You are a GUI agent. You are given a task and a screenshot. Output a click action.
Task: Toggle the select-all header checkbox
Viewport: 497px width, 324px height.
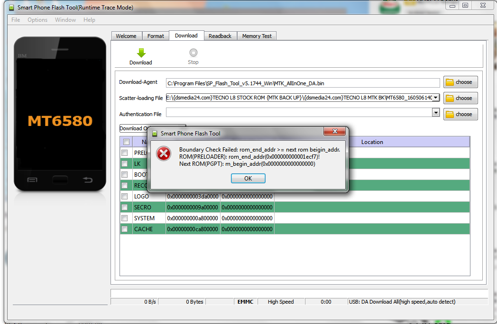(127, 142)
